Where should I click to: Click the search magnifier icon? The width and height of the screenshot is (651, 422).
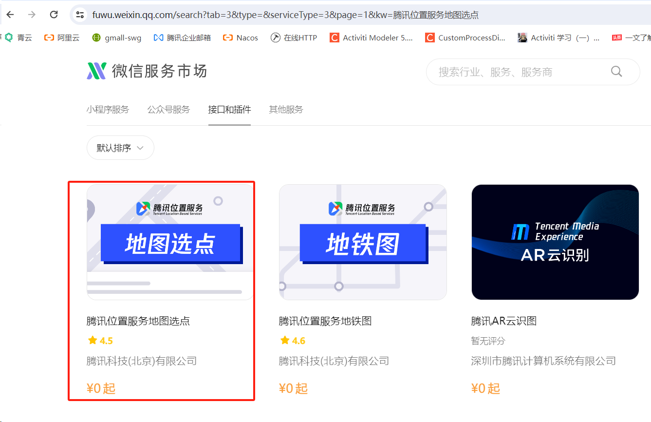[616, 72]
